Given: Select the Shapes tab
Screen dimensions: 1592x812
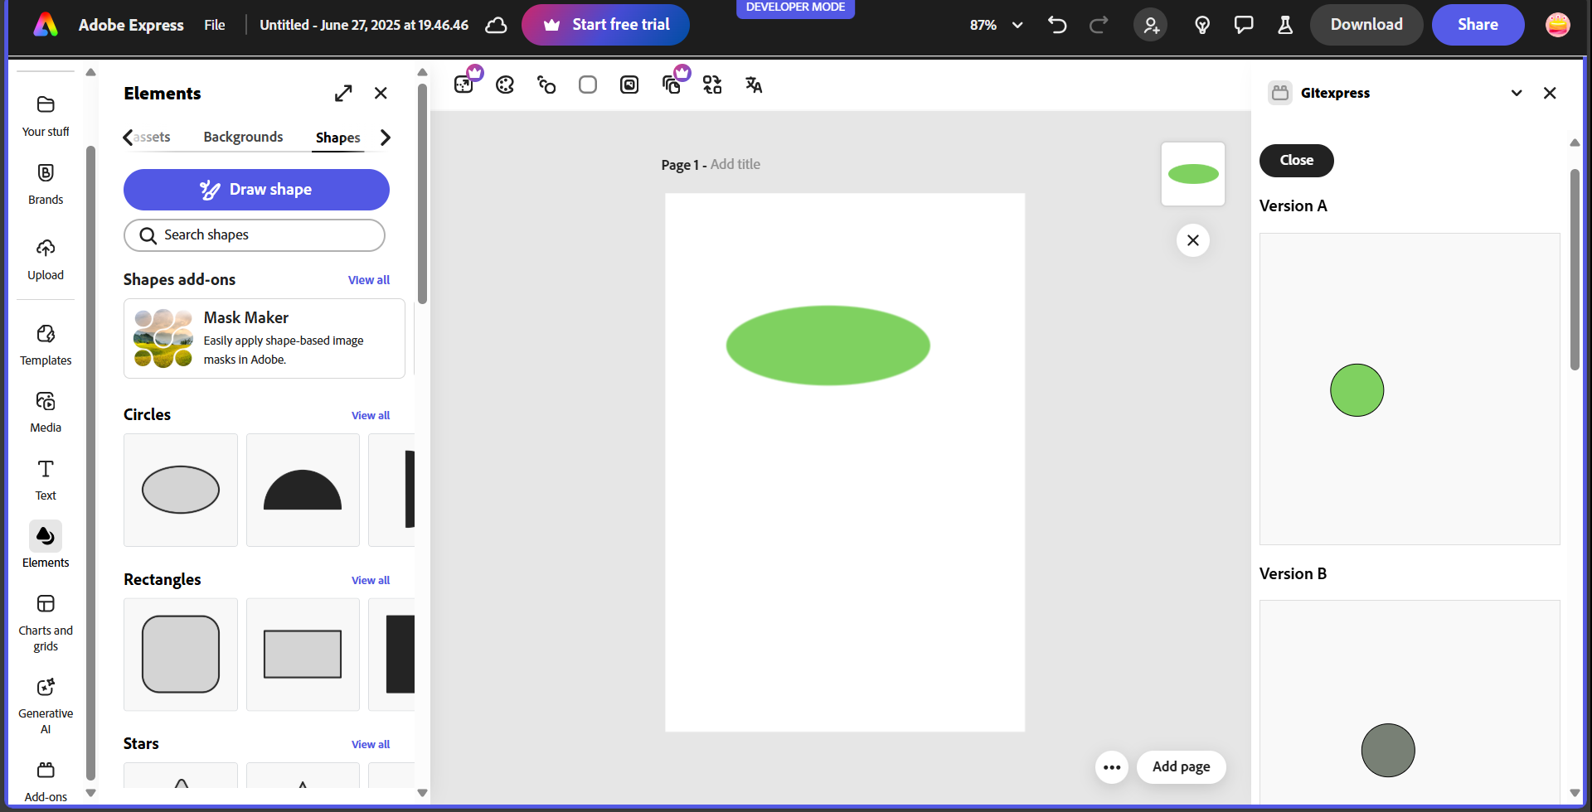Looking at the screenshot, I should tap(337, 138).
